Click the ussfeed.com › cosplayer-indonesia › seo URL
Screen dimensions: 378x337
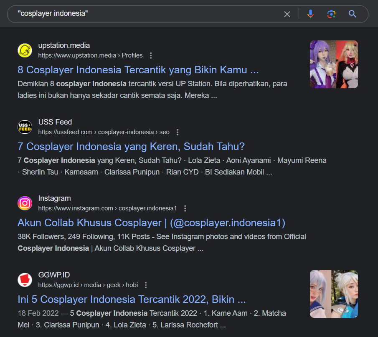point(104,132)
